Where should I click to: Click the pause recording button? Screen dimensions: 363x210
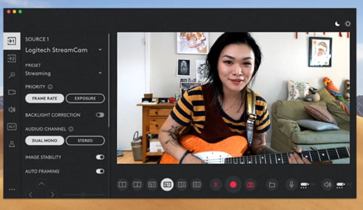click(x=216, y=184)
